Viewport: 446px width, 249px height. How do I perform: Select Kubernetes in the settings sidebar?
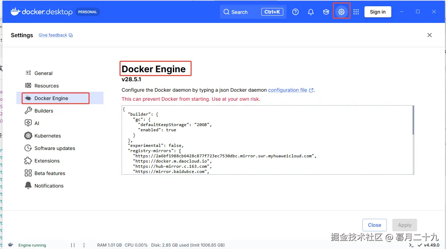pos(60,136)
